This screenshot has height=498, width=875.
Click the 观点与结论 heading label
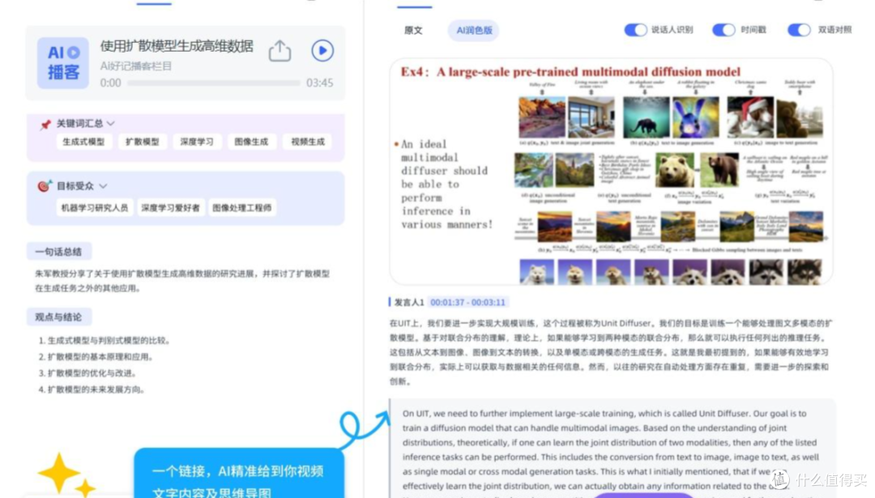pos(58,317)
